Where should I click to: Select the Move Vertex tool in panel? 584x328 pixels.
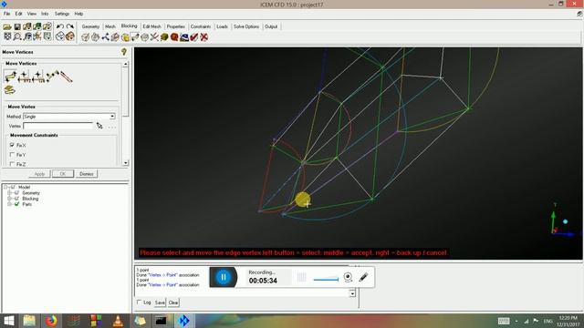(10, 77)
